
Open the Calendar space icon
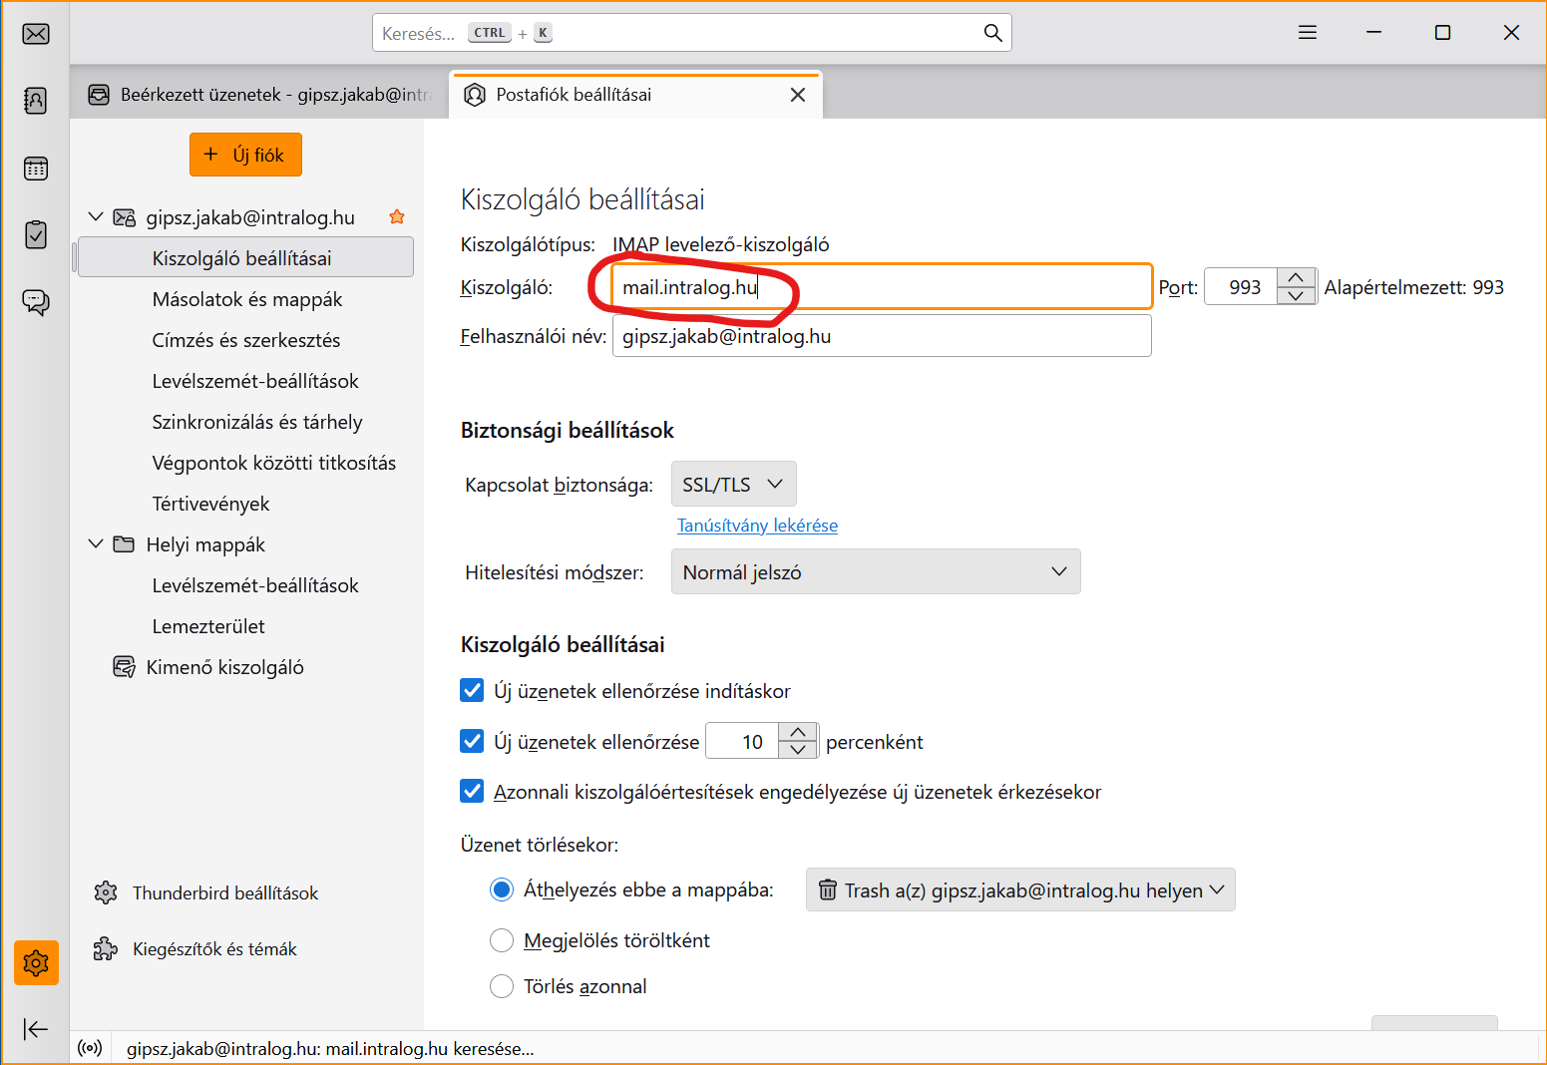[36, 169]
